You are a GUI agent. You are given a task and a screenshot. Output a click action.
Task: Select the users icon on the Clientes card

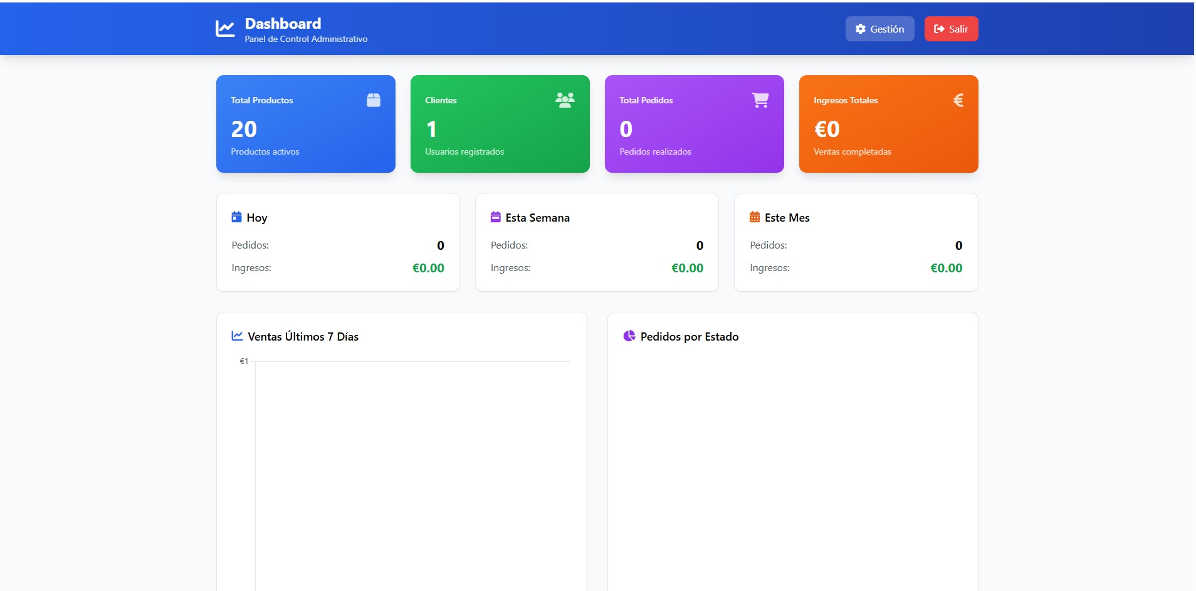click(x=564, y=100)
